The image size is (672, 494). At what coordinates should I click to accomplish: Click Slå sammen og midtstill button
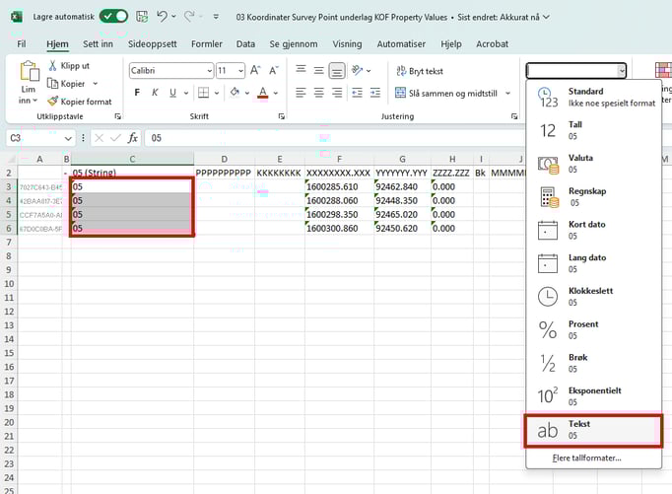[x=446, y=93]
